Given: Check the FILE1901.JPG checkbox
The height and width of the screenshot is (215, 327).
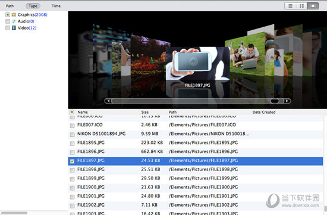Looking at the screenshot, I should click(72, 197).
